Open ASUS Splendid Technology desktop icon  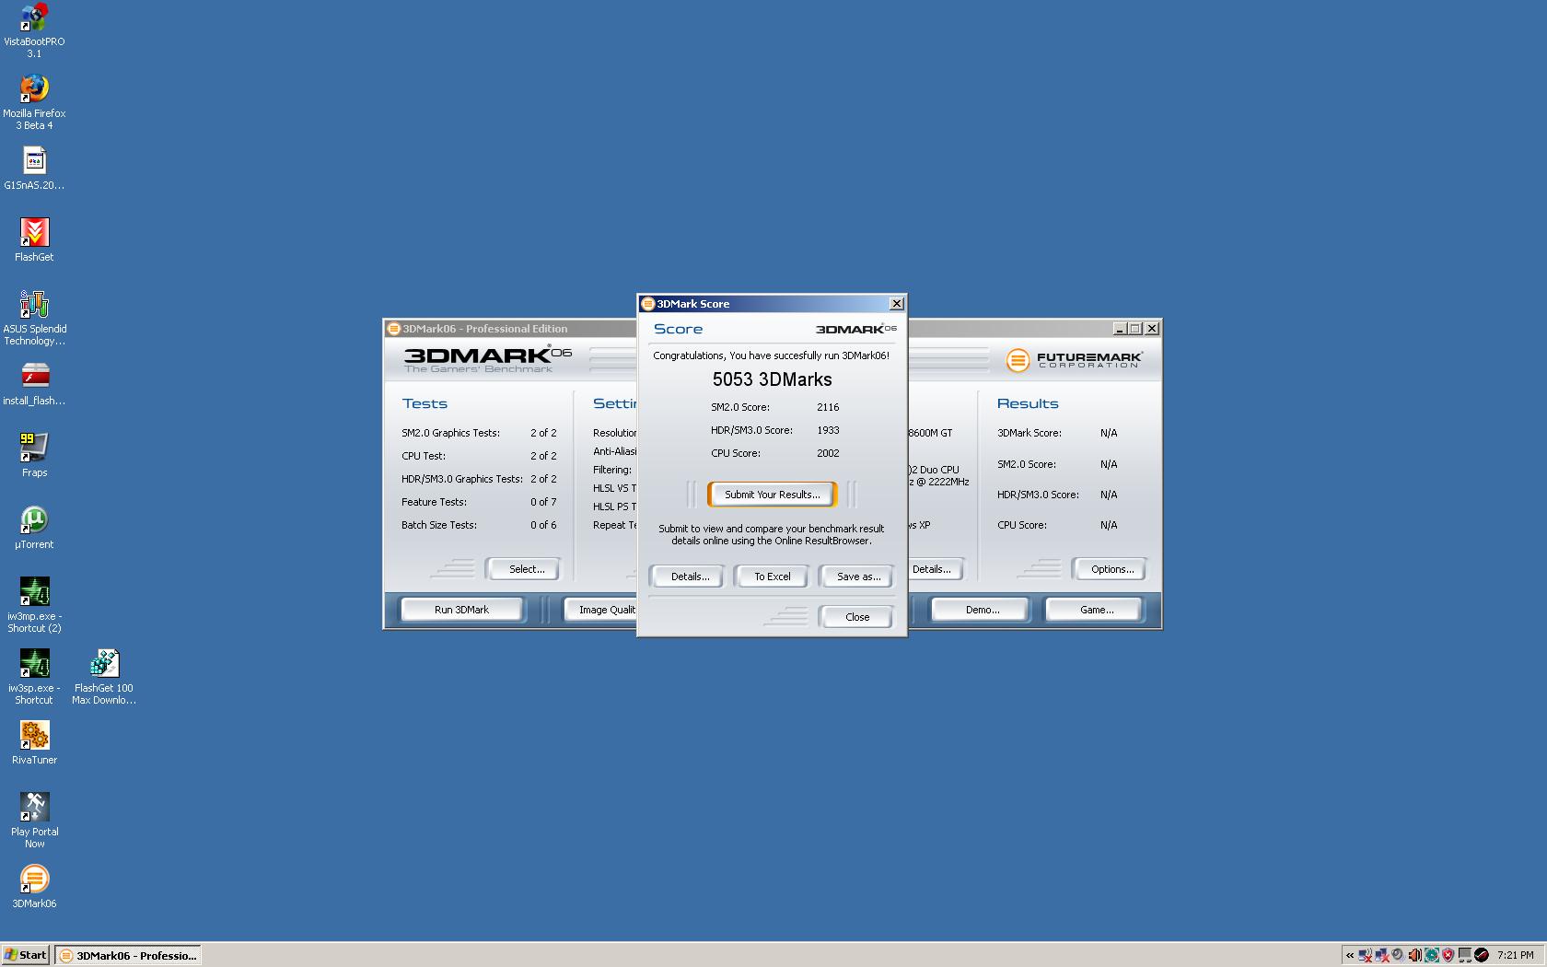34,319
